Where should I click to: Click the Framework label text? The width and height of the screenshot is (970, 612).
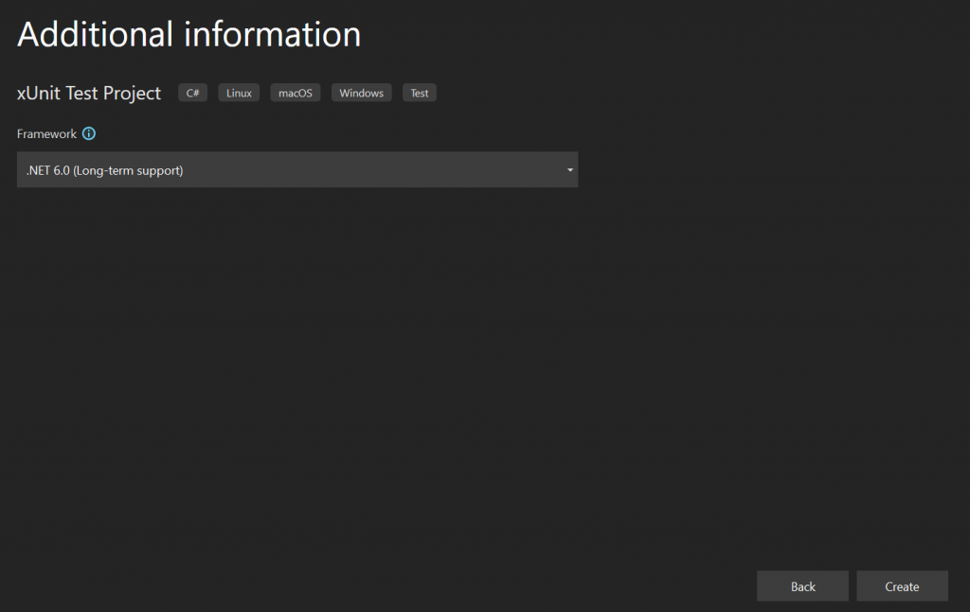[x=45, y=133]
